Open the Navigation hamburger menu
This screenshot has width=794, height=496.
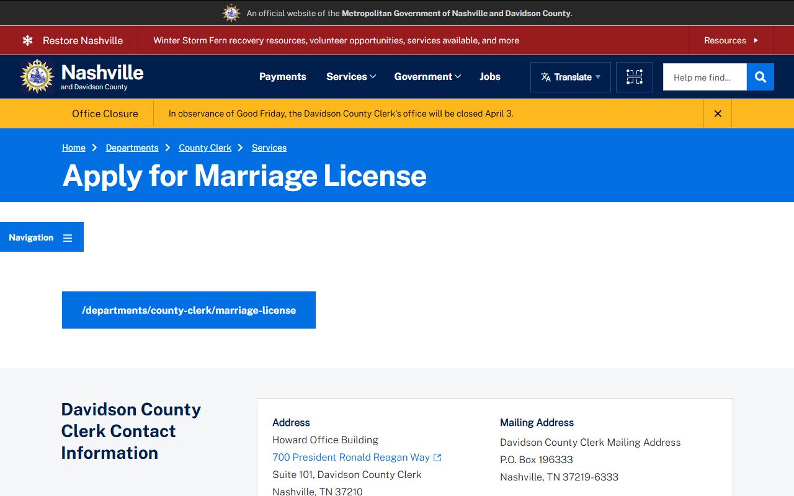[42, 237]
